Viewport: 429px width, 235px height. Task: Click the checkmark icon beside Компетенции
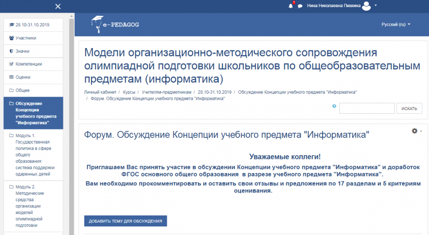pyautogui.click(x=11, y=64)
